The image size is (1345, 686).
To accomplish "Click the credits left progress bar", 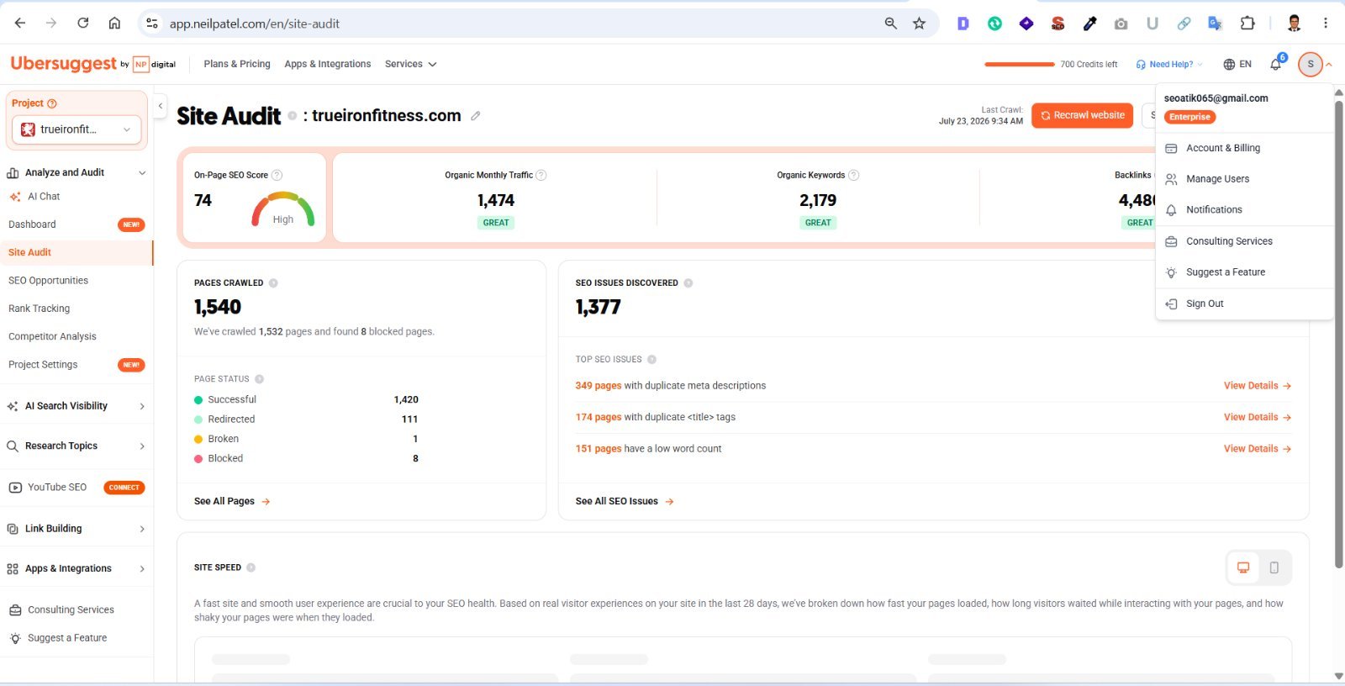I will (1020, 64).
